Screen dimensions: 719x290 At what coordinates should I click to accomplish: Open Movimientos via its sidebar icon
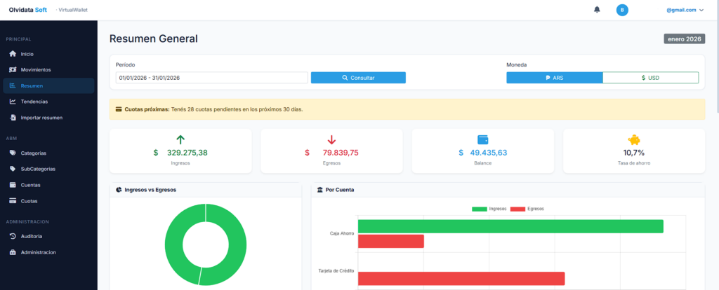tap(12, 70)
